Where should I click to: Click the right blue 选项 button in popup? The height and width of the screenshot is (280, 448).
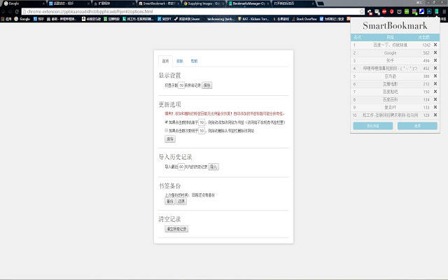pos(417,126)
